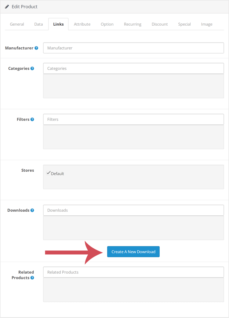Select the Attribute tab
Screen dimensions: 229x318
tap(82, 24)
